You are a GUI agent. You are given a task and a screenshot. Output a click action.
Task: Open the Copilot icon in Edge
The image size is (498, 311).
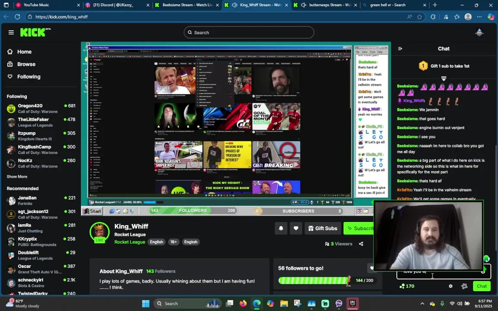[491, 17]
